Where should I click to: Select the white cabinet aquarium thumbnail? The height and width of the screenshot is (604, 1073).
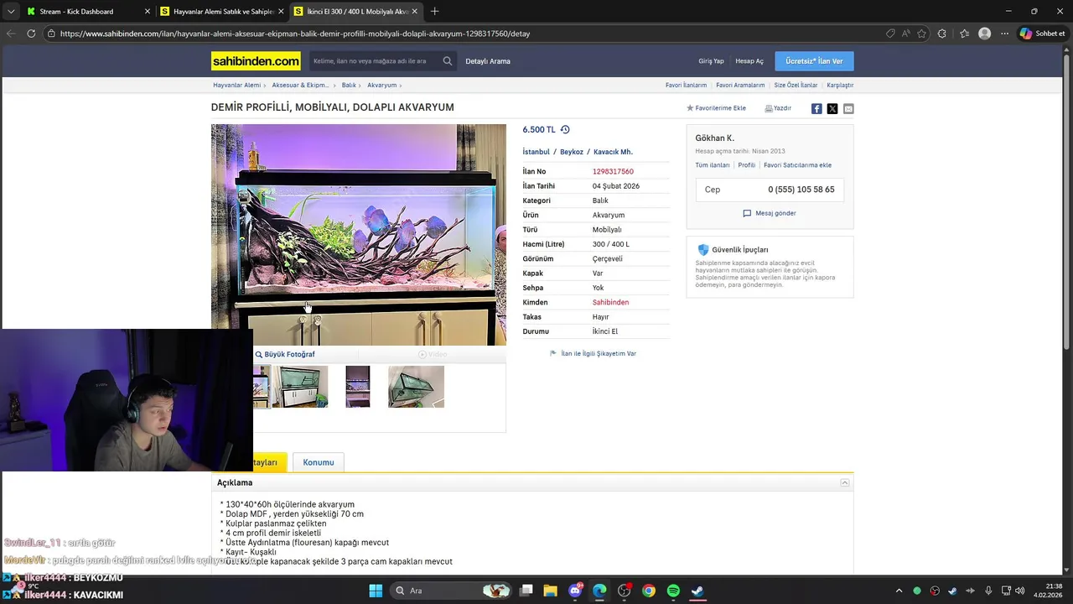pyautogui.click(x=300, y=387)
